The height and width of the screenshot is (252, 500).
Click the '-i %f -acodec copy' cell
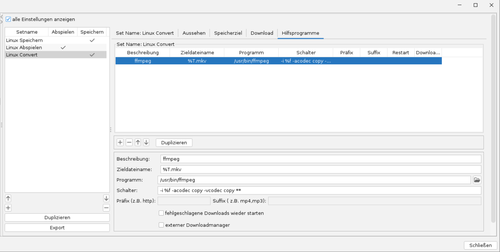tap(306, 61)
